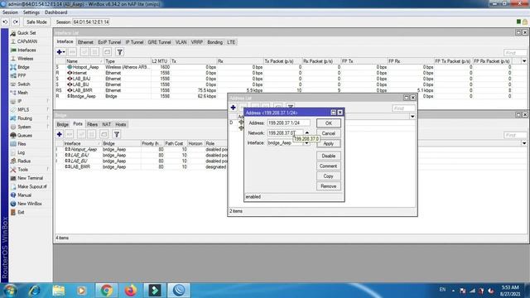Toggle Safe Mode button
Screen dimensions: 530x298
(36, 22)
